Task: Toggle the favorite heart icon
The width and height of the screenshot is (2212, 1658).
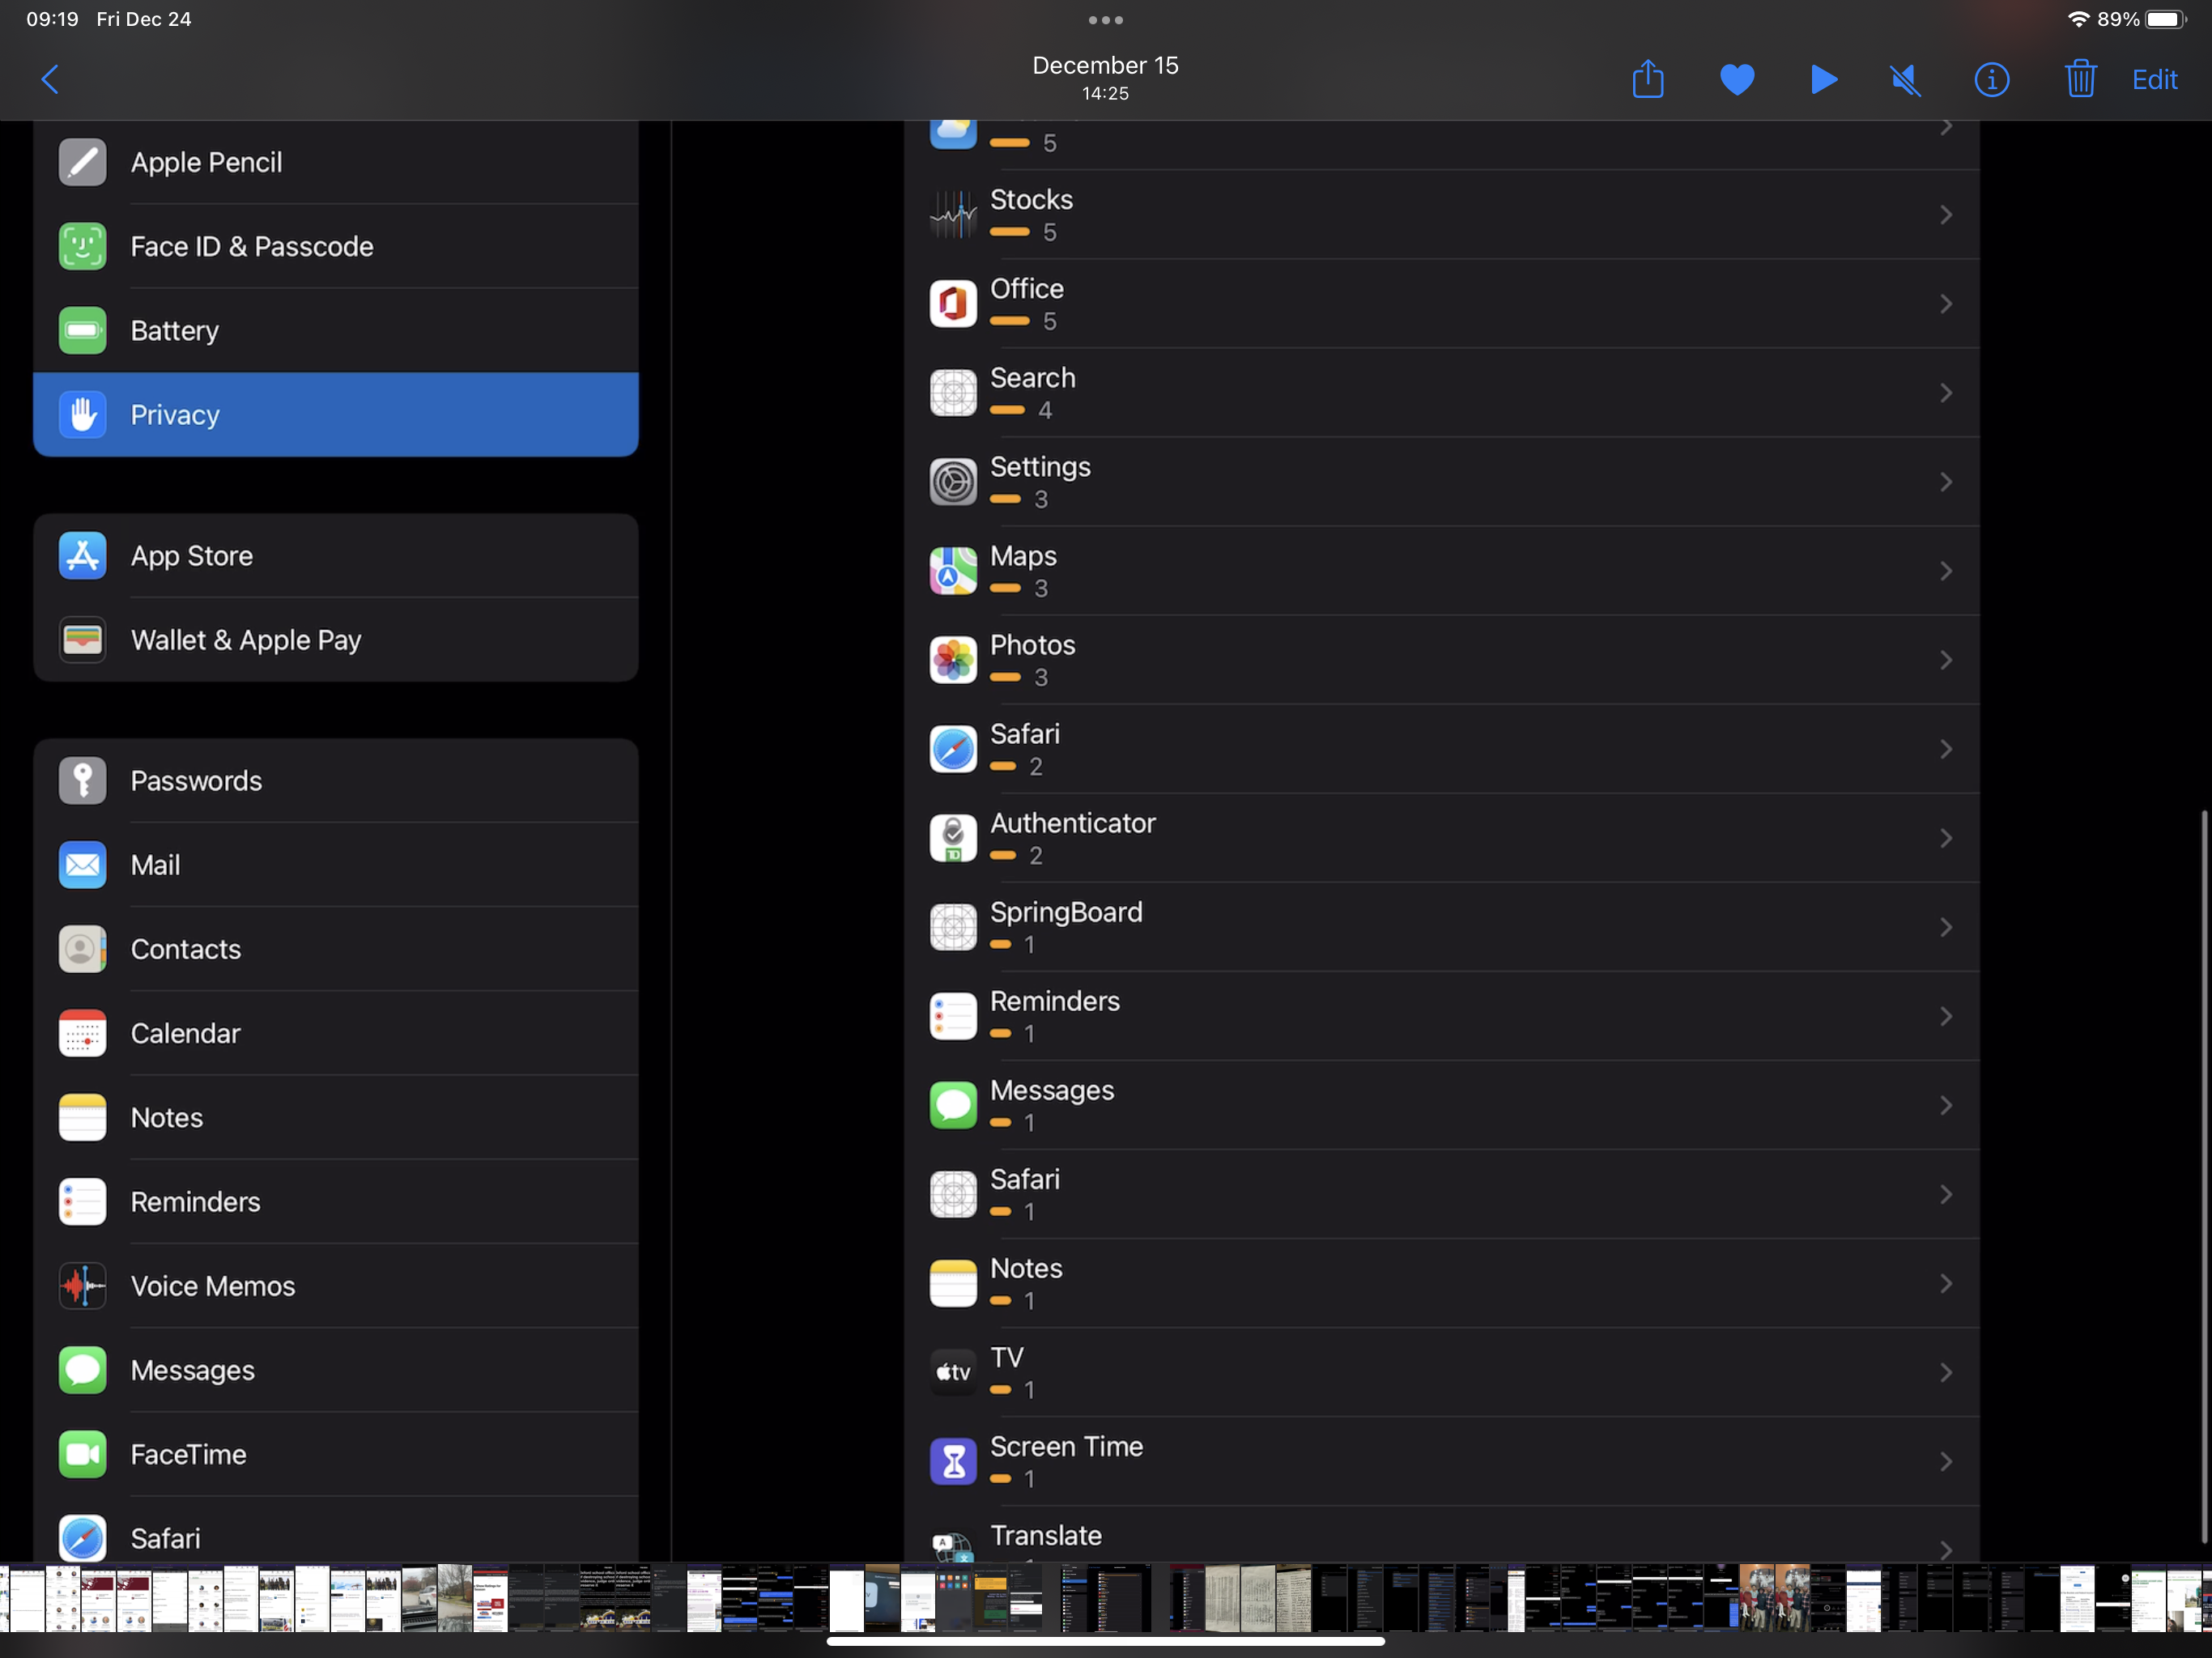Action: pyautogui.click(x=1736, y=79)
